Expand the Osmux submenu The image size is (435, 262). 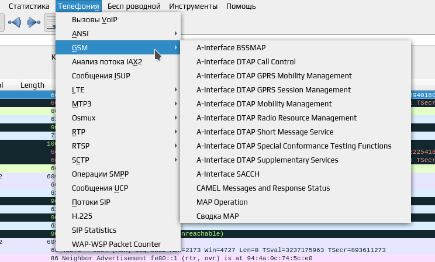pos(118,118)
